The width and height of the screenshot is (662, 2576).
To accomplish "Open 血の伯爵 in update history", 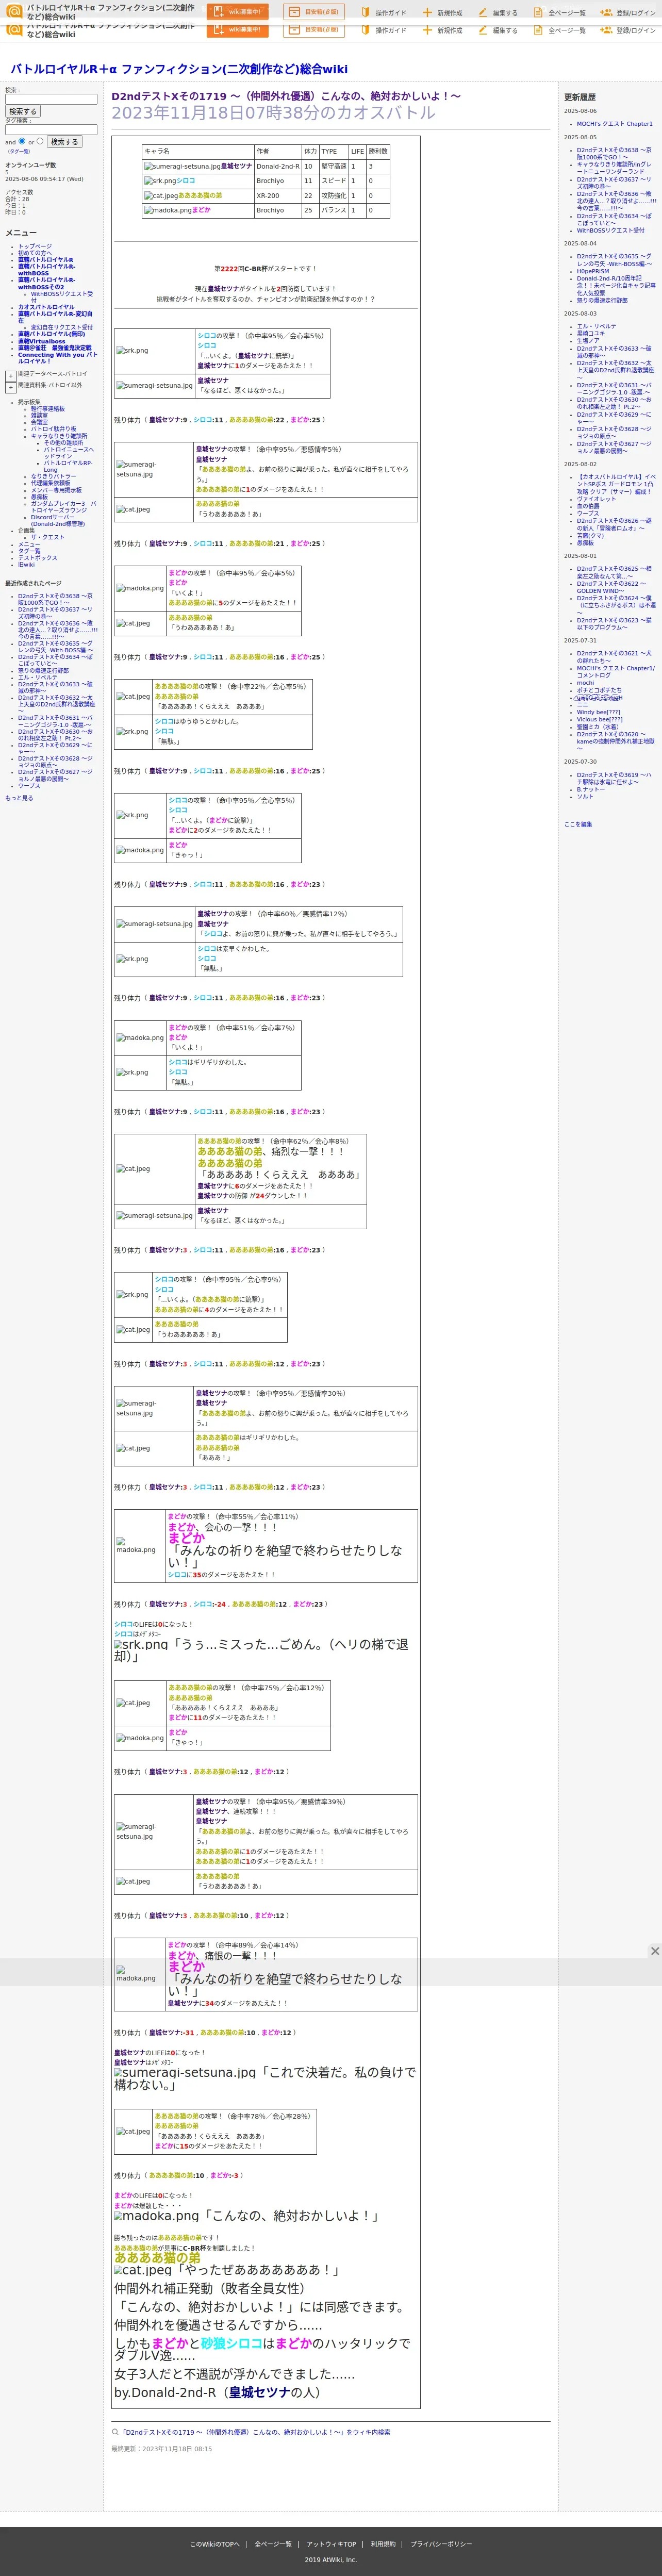I will pos(588,506).
